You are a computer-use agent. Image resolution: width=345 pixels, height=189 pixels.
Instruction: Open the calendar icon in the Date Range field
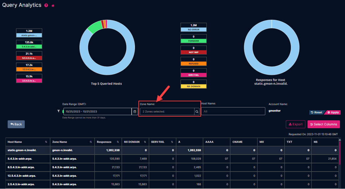[135, 111]
